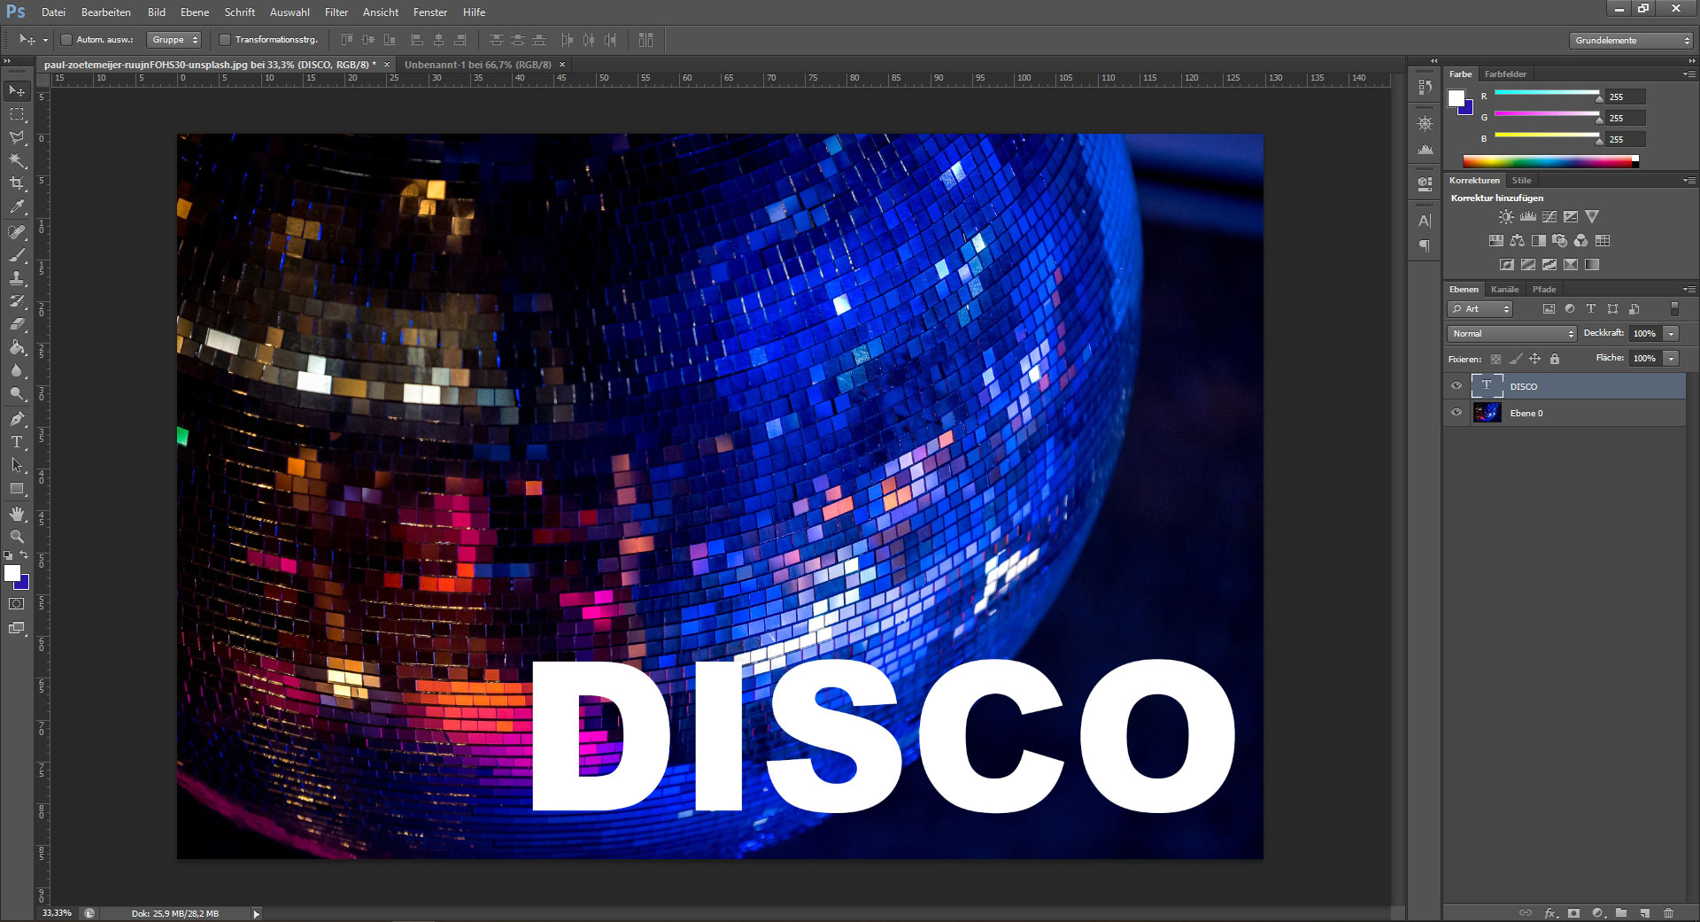Switch to the Kanäle tab

[x=1504, y=290]
